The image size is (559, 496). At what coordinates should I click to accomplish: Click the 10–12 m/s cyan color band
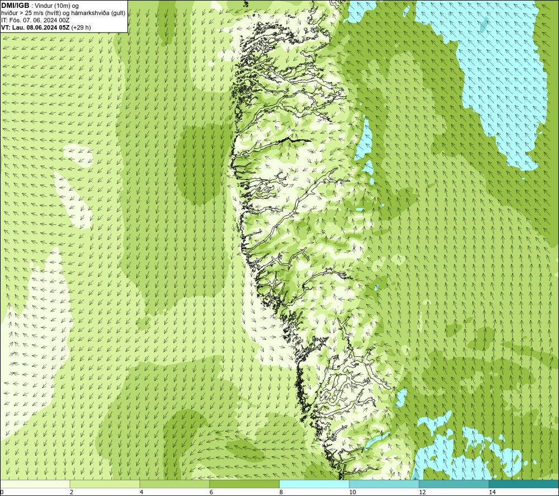click(x=385, y=484)
